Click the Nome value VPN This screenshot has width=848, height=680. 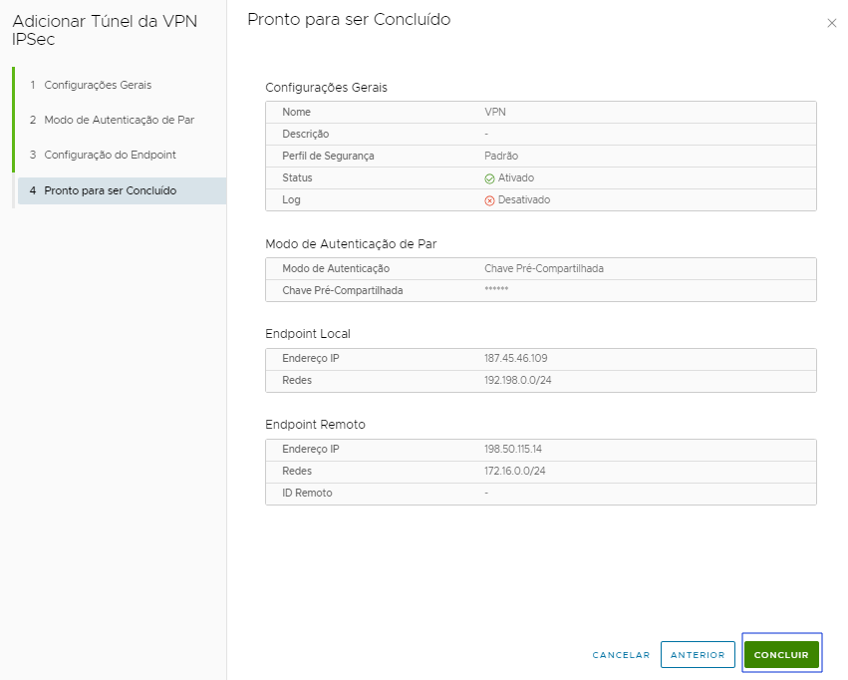(495, 112)
